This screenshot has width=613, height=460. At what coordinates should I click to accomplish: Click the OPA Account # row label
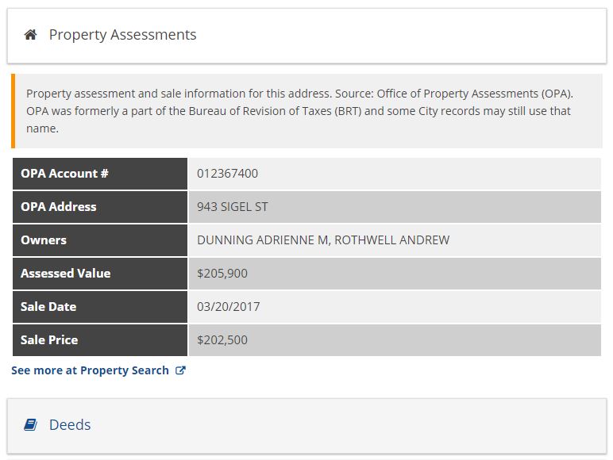click(100, 174)
